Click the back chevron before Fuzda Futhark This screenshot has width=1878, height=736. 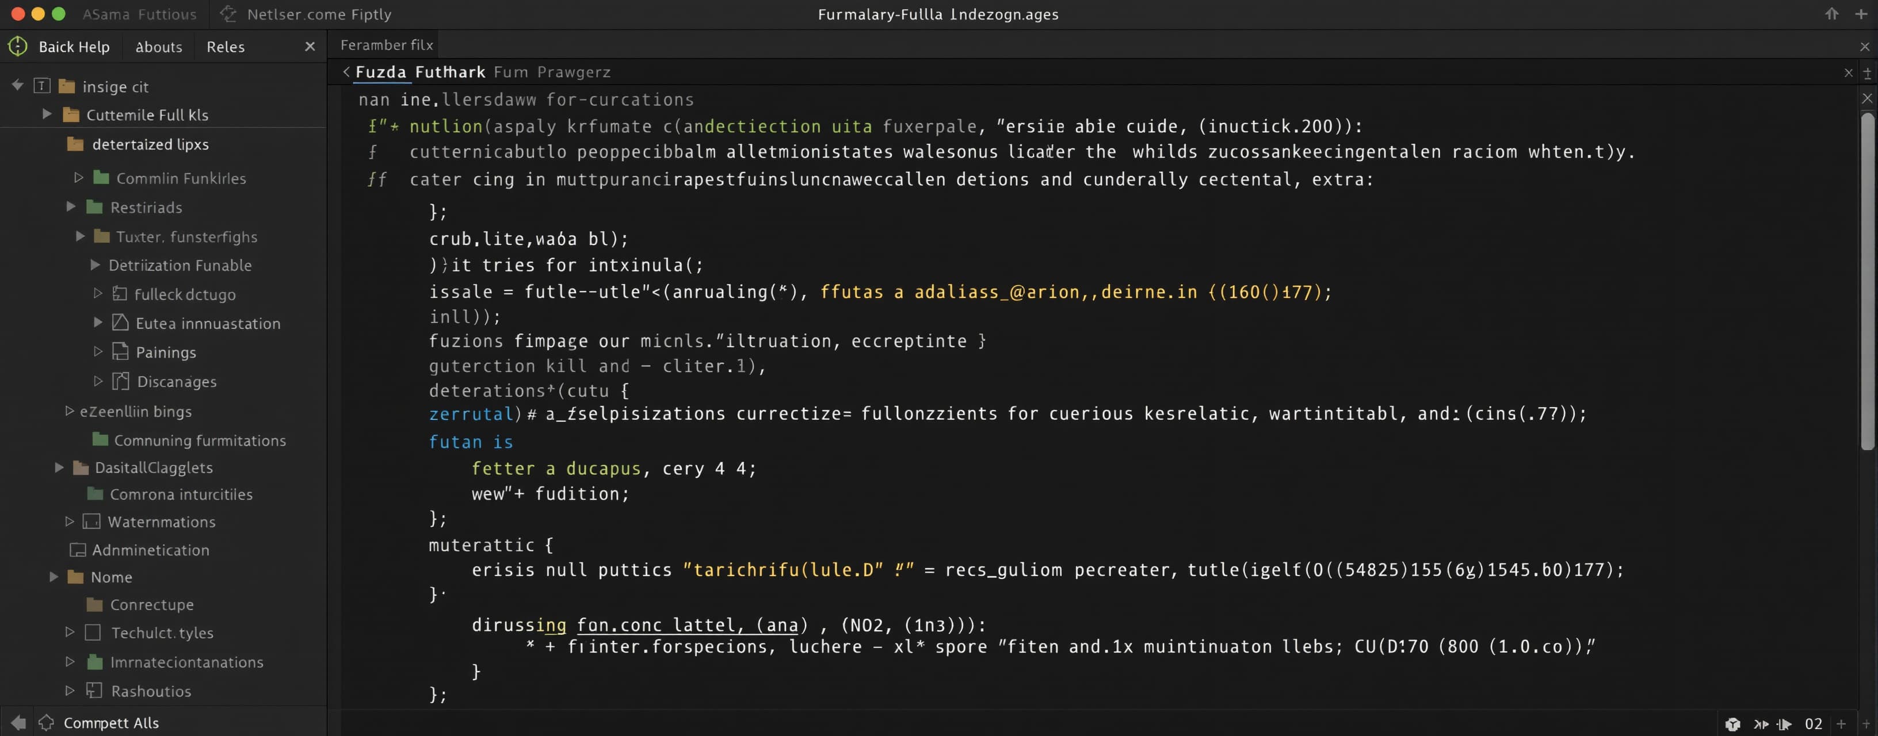[x=346, y=71]
